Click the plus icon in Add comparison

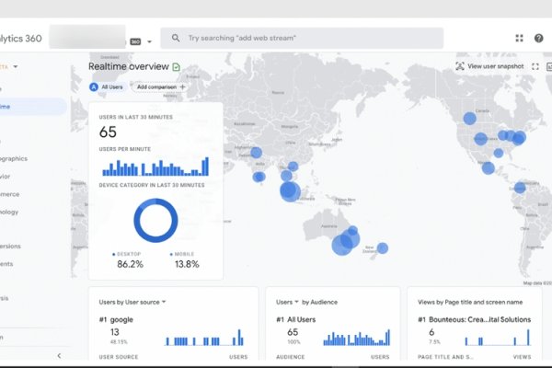click(x=182, y=86)
